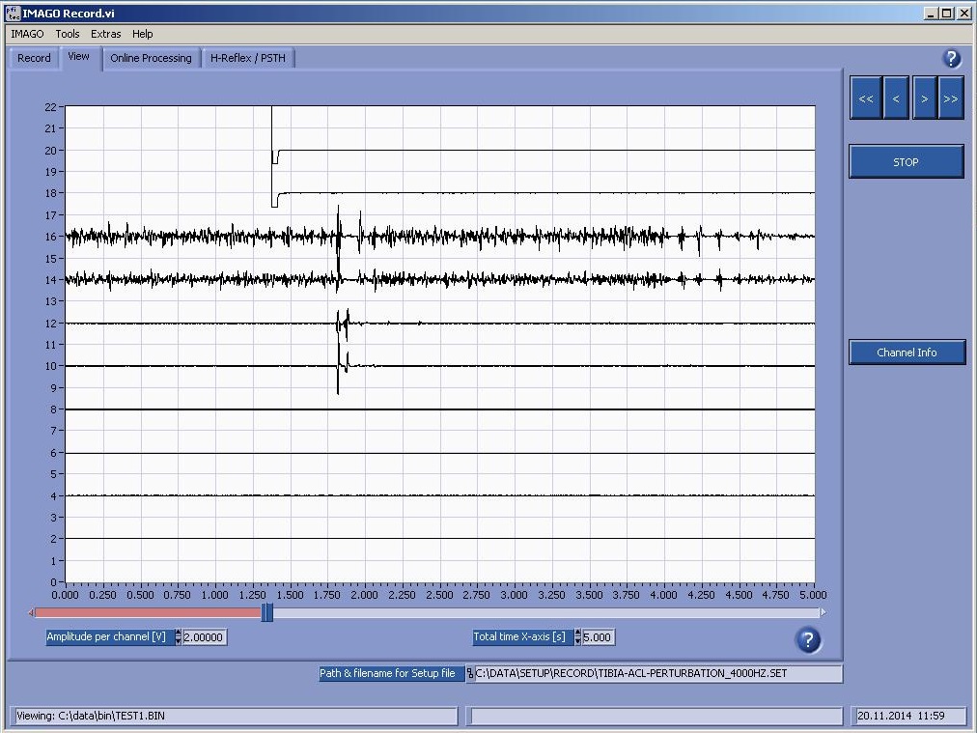Open the IMAGO menu

tap(27, 34)
